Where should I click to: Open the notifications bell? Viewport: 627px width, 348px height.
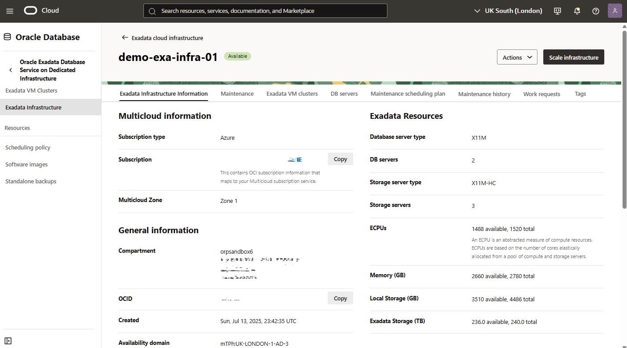click(x=577, y=11)
